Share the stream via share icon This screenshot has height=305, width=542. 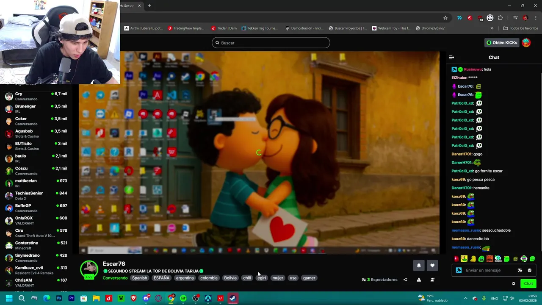405,280
